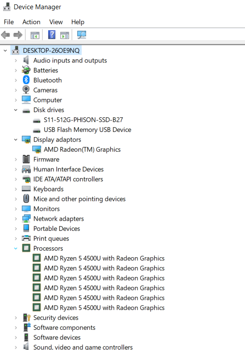Click the Back arrow toolbar icon
The image size is (245, 350).
pyautogui.click(x=6, y=35)
